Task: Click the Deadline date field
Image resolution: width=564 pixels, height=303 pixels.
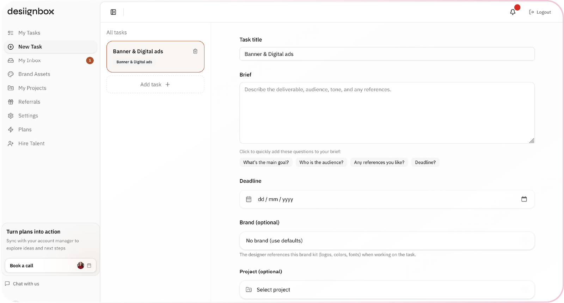Action: point(387,199)
